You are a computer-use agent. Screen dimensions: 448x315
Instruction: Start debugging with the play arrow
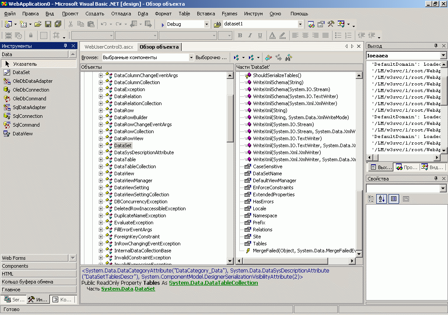pyautogui.click(x=163, y=25)
